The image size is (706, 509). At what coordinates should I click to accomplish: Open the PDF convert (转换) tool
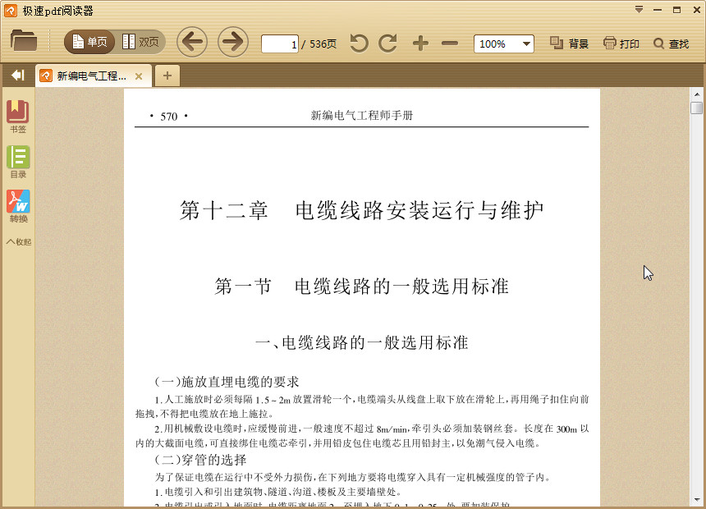18,206
